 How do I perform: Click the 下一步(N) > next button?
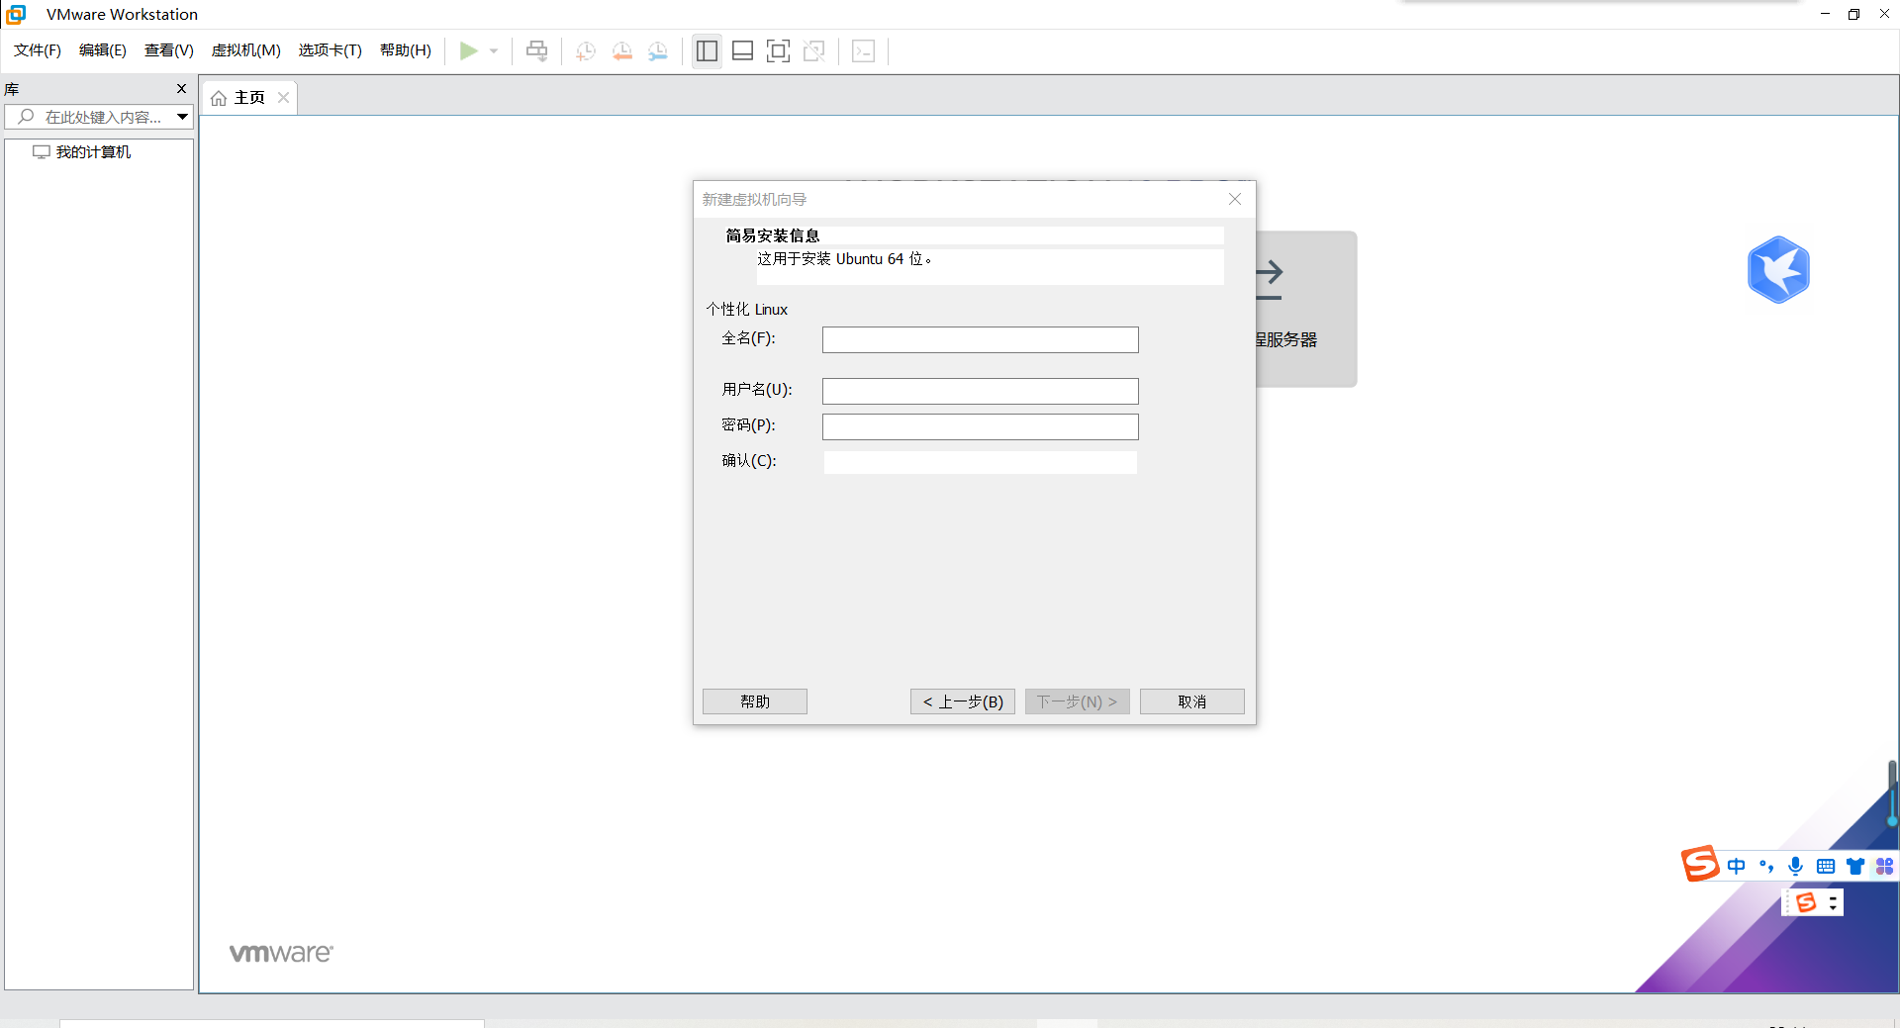[1078, 701]
